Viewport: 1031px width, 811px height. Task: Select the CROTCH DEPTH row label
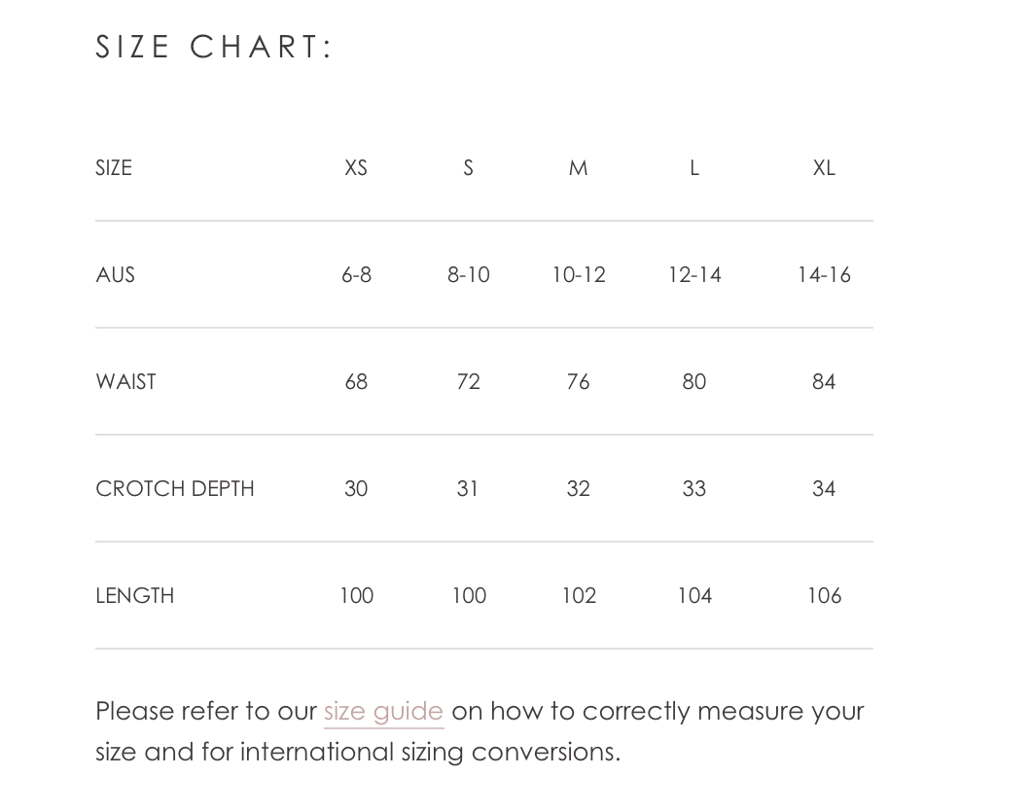[x=175, y=489]
